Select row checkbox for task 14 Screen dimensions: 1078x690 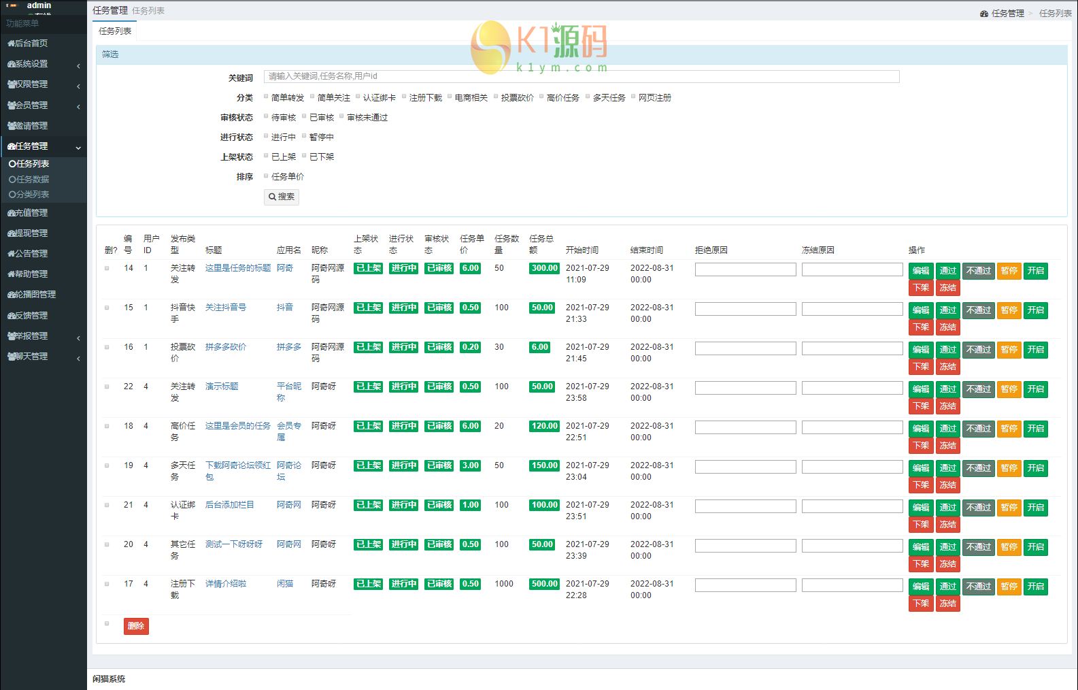107,268
